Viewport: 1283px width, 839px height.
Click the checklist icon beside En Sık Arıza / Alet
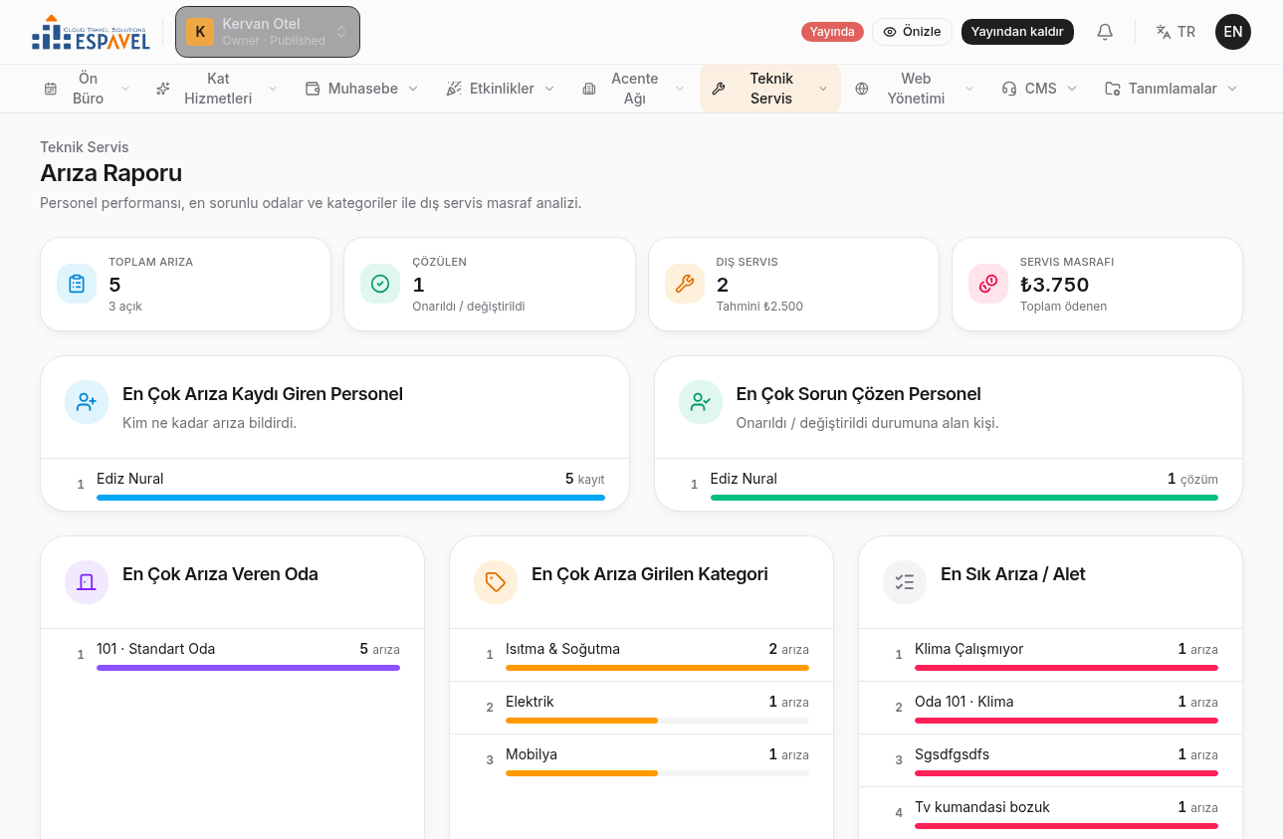tap(905, 582)
